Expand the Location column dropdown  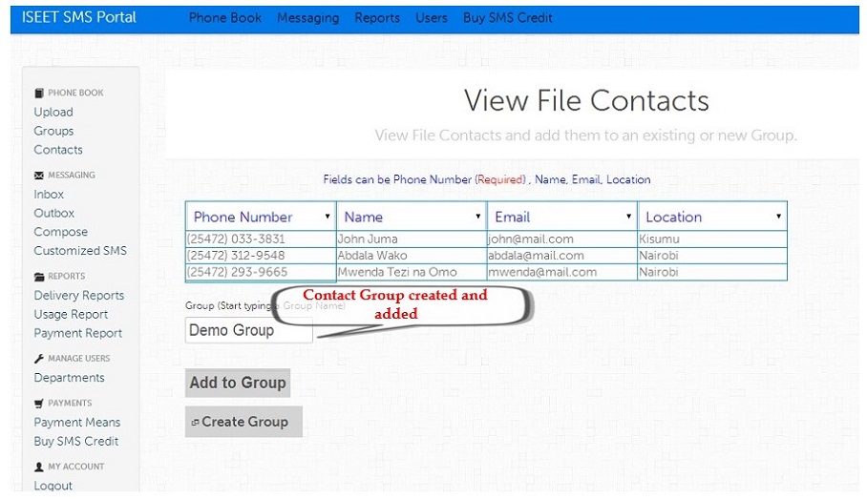click(778, 217)
